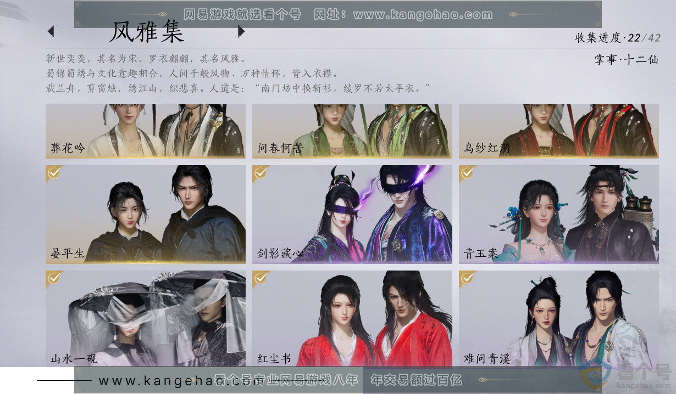Select the 晏平生 outfit card
Screen dimensions: 676x394
146,215
